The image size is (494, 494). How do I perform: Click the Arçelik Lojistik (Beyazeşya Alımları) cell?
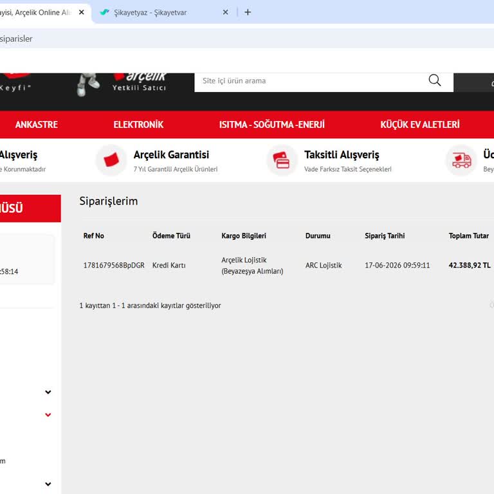(x=252, y=266)
